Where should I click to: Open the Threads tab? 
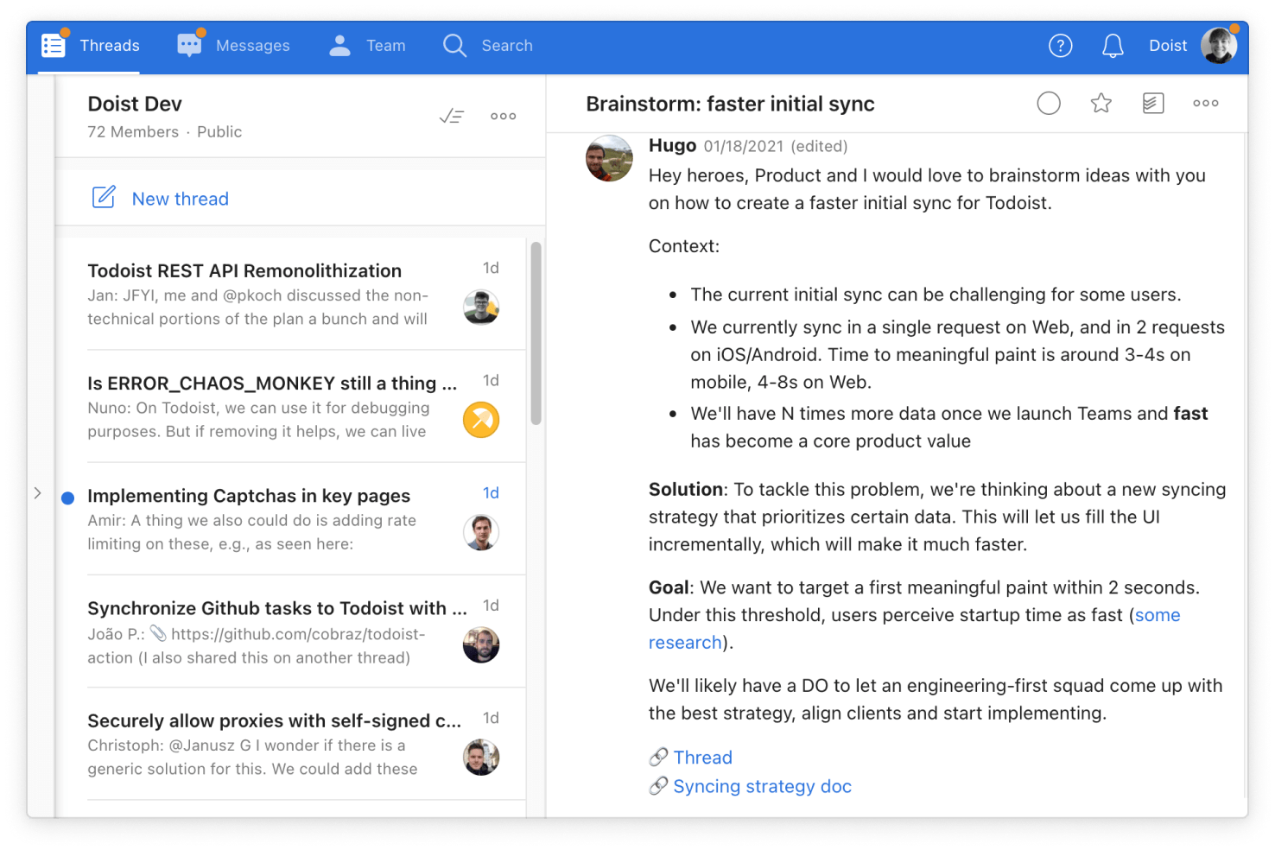coord(90,46)
